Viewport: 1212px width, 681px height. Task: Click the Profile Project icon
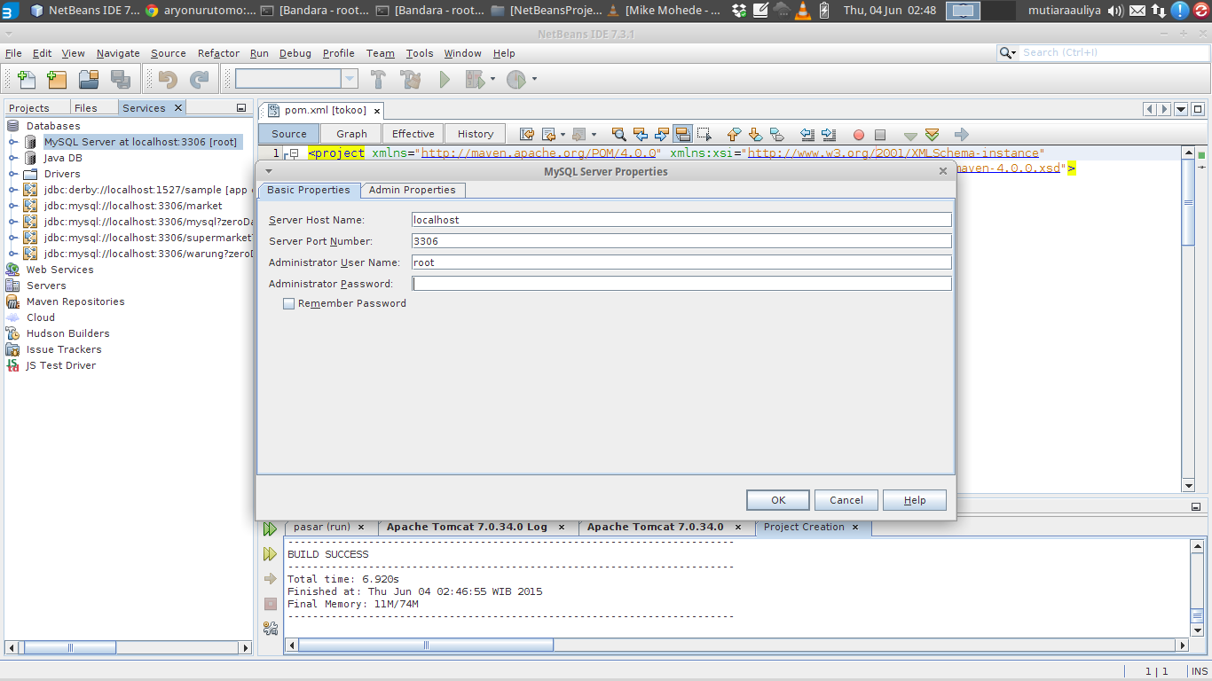click(516, 79)
